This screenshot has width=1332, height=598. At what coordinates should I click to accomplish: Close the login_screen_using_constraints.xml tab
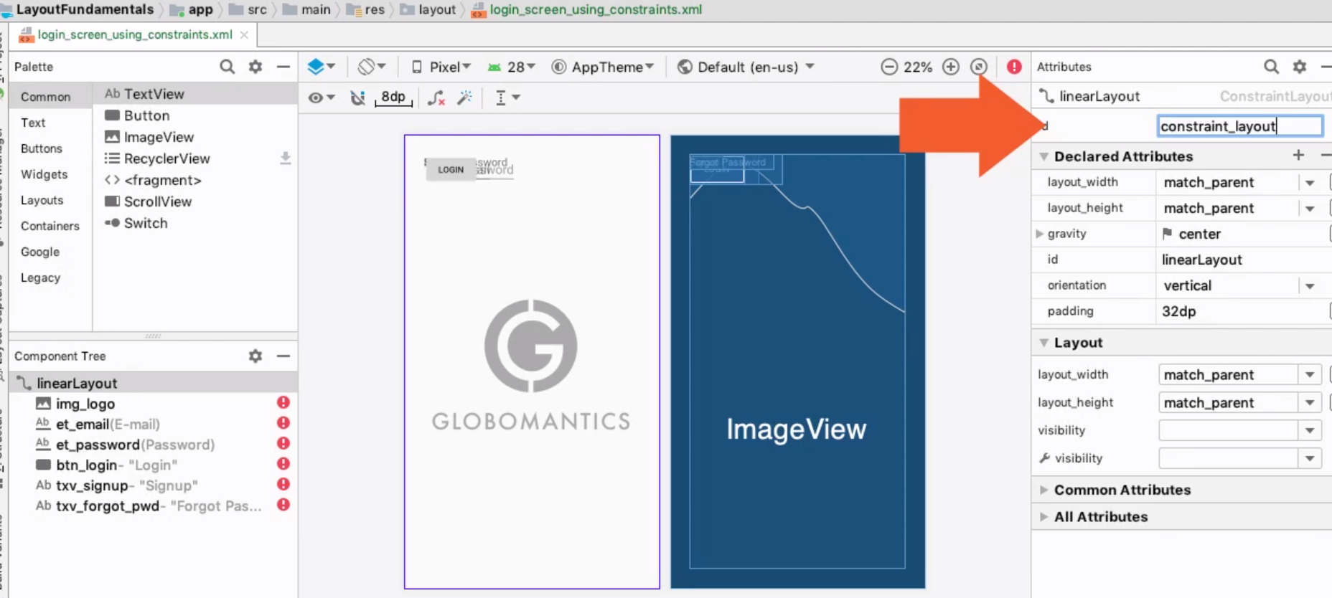(x=244, y=34)
